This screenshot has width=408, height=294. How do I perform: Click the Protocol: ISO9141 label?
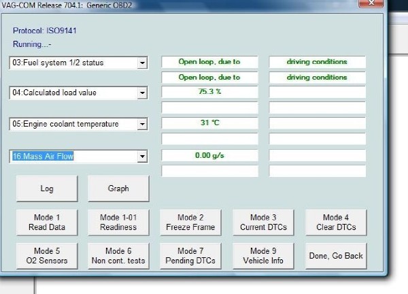(x=45, y=31)
